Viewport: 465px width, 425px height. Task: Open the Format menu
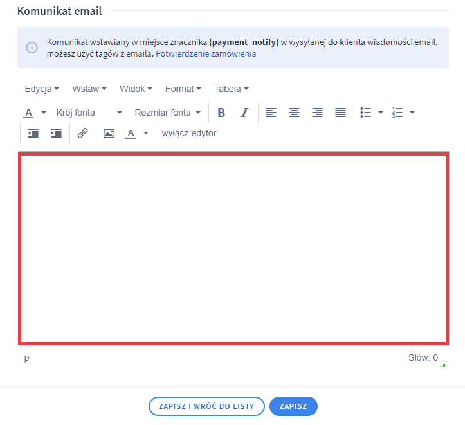point(183,89)
